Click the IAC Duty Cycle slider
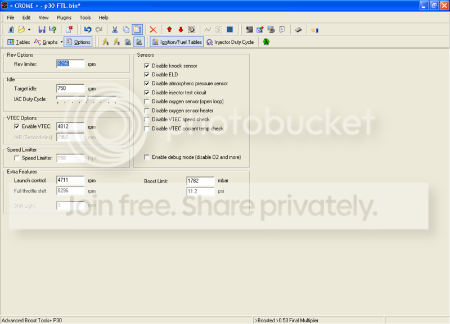The width and height of the screenshot is (450, 324). pyautogui.click(x=87, y=99)
